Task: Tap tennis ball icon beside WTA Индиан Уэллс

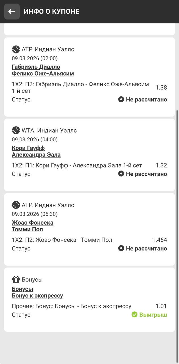Action: [x=16, y=131]
